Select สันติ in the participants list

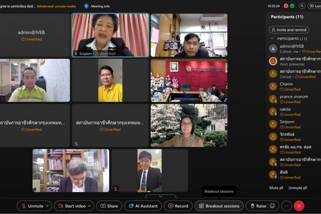coord(295,175)
